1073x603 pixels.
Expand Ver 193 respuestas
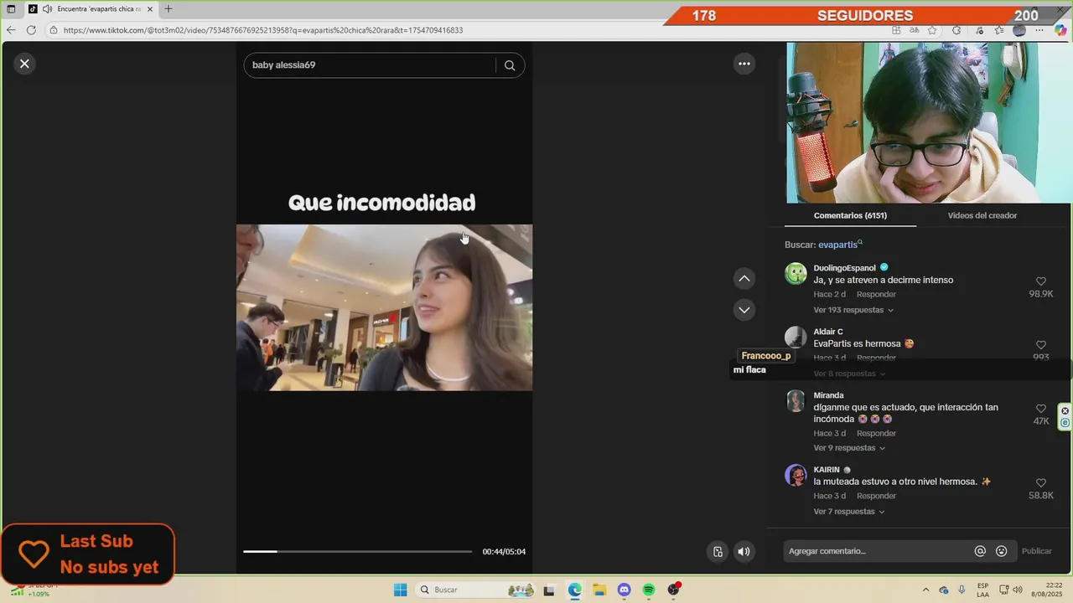(853, 310)
